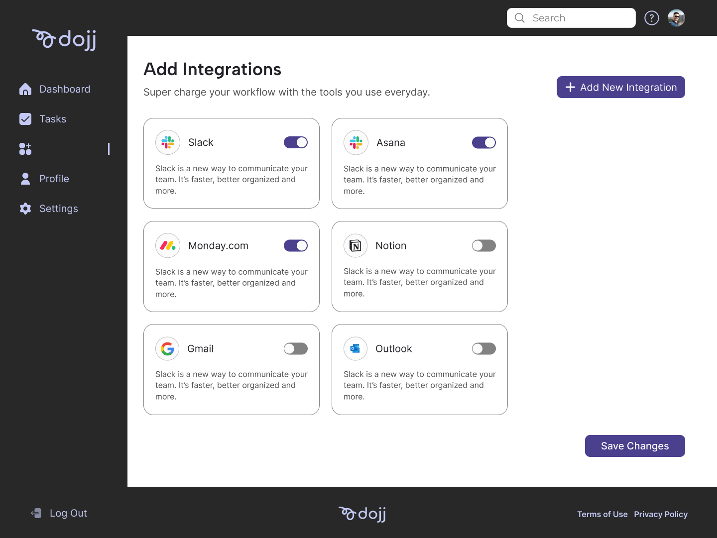This screenshot has width=717, height=538.
Task: Click the search magnifier icon
Action: [x=520, y=18]
